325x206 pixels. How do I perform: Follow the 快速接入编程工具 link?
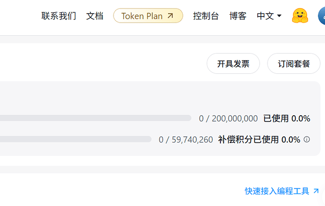(277, 191)
